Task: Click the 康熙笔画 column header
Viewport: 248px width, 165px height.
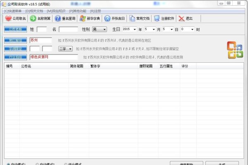Action: click(148, 66)
